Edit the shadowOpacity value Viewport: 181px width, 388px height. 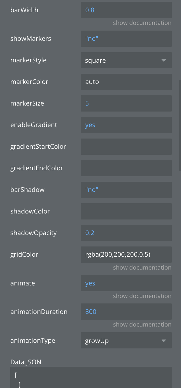pyautogui.click(x=126, y=233)
